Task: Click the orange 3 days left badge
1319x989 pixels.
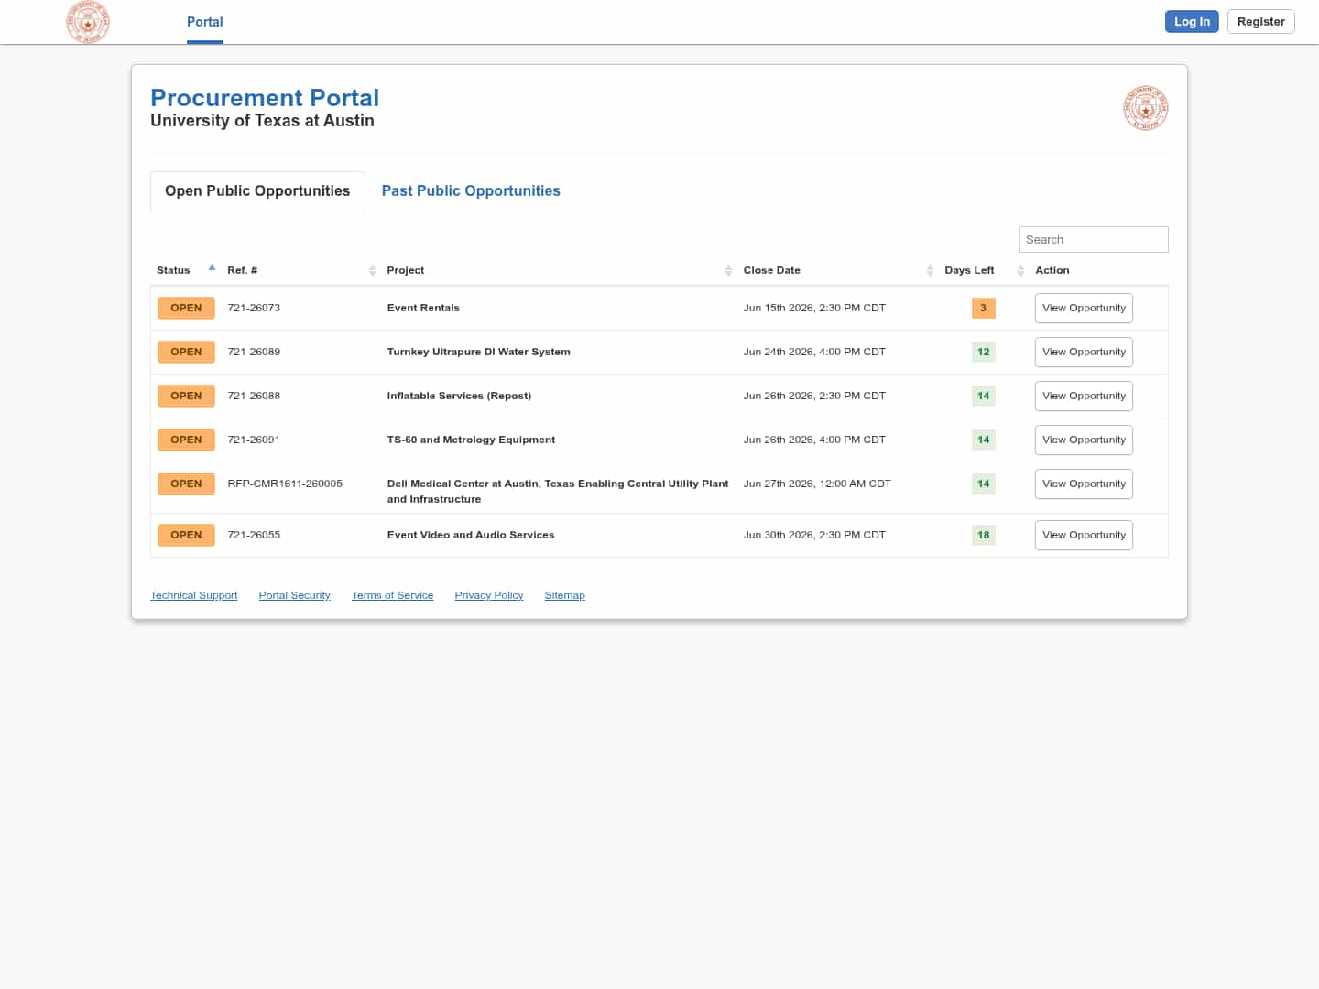Action: click(983, 309)
